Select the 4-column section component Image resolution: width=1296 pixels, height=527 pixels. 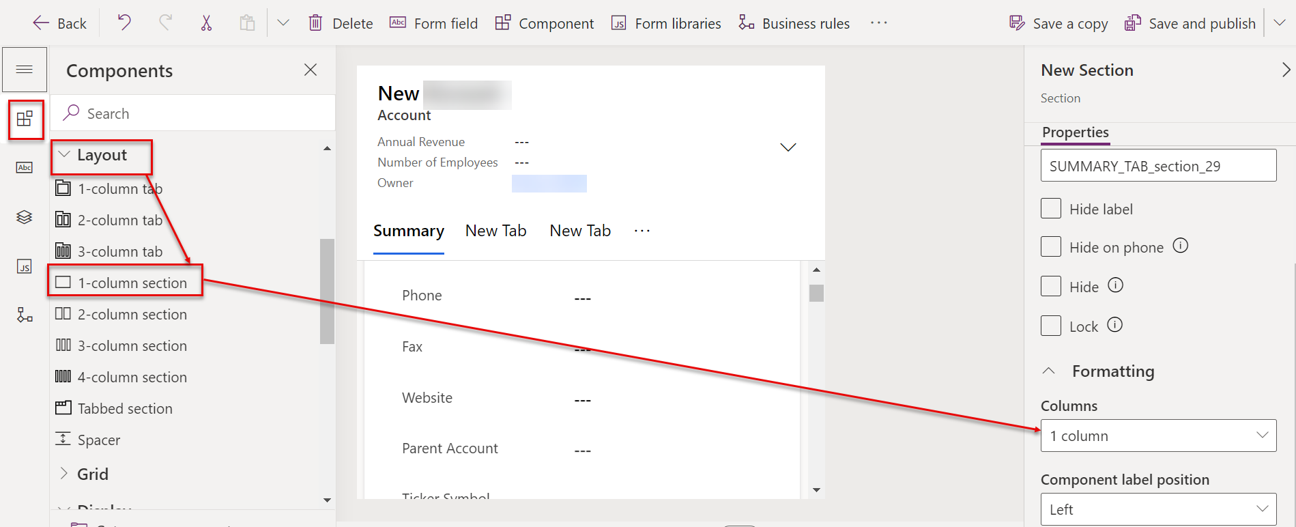(121, 377)
